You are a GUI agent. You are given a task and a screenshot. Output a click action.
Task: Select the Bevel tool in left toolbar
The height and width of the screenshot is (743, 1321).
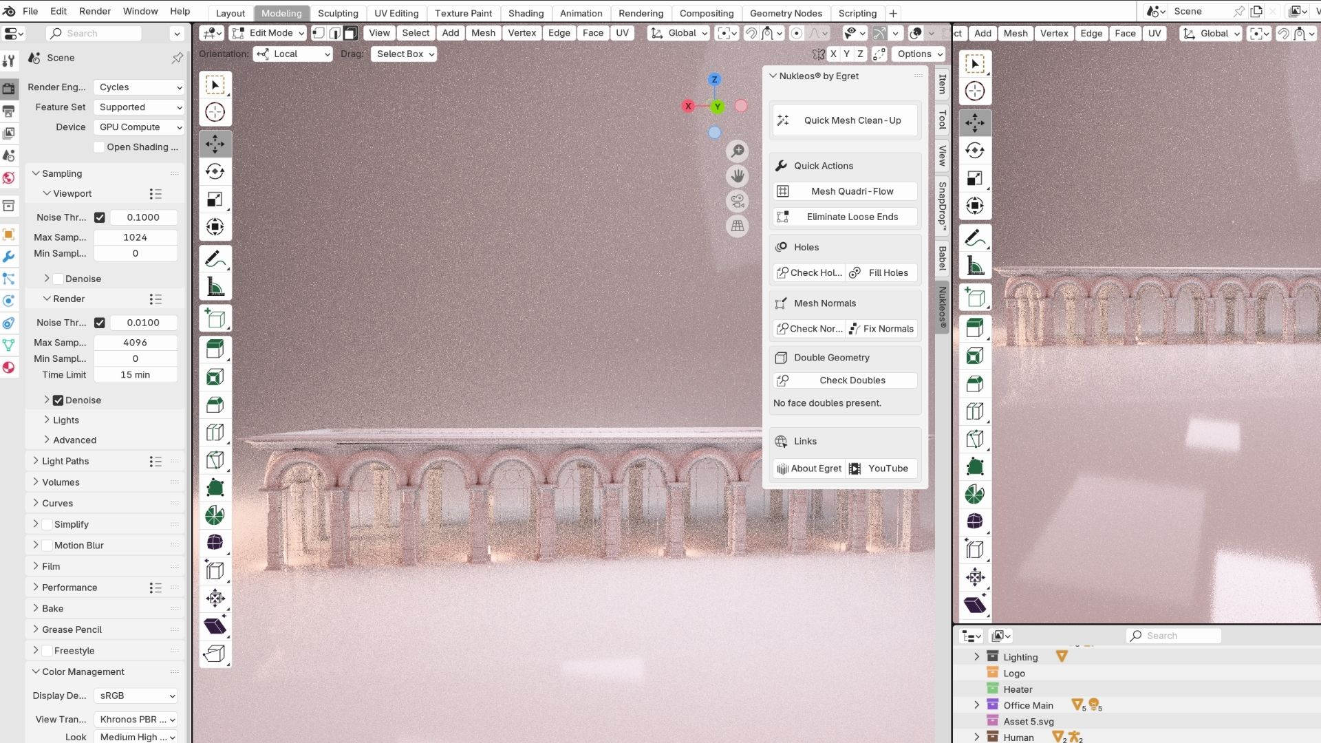click(x=215, y=405)
